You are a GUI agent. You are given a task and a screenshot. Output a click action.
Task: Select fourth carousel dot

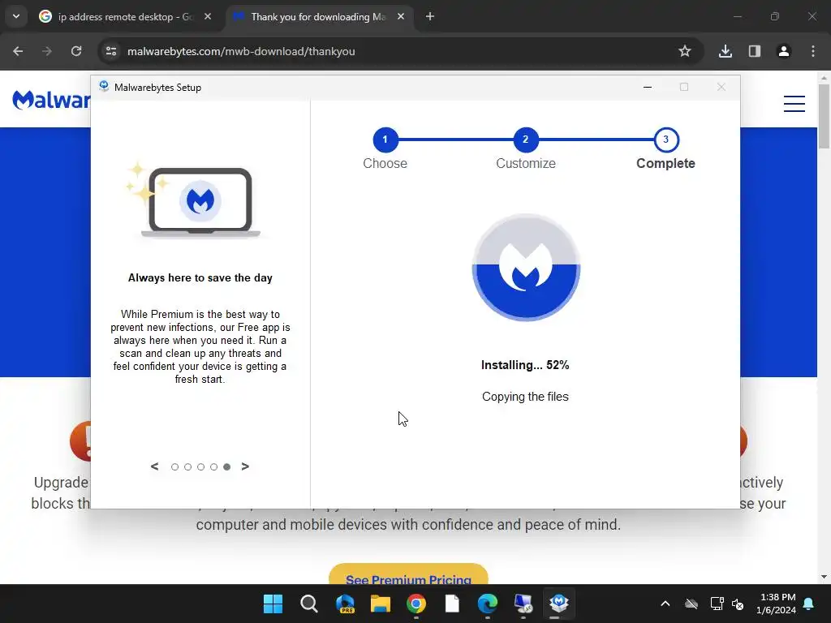[x=213, y=466]
